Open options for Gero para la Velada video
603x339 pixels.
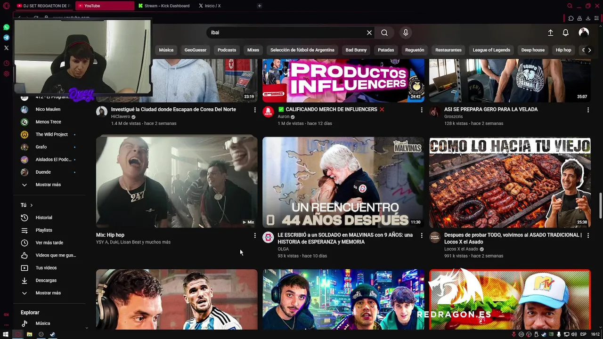coord(588,110)
